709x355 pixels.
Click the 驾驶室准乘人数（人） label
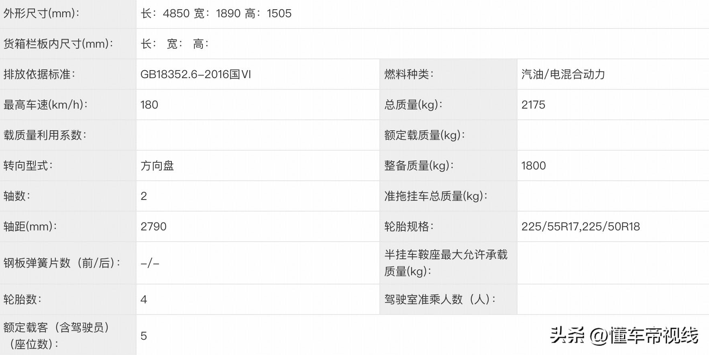tap(440, 299)
